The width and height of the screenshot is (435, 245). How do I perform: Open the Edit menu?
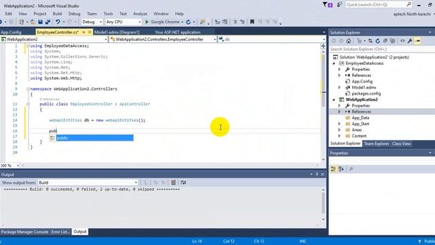tap(8, 14)
